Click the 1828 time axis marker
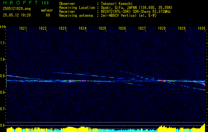Image resolution: width=208 pixels, height=132 pixels. click(x=162, y=28)
